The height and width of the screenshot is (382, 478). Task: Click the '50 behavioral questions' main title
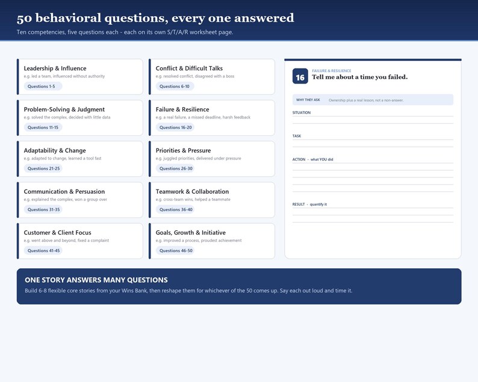[x=155, y=18]
